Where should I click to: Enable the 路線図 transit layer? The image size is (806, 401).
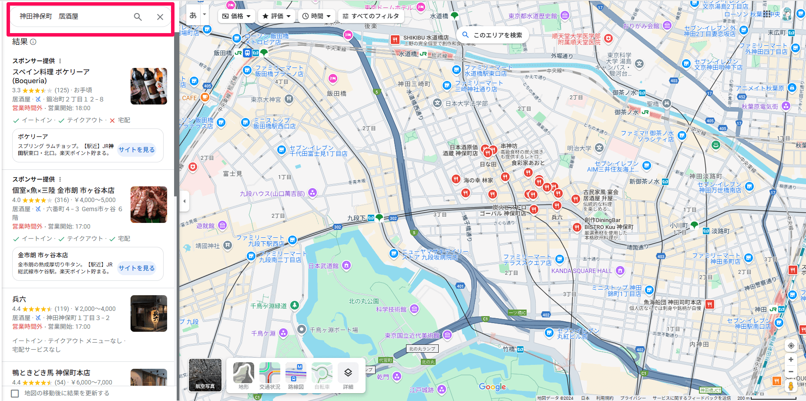[x=296, y=376]
